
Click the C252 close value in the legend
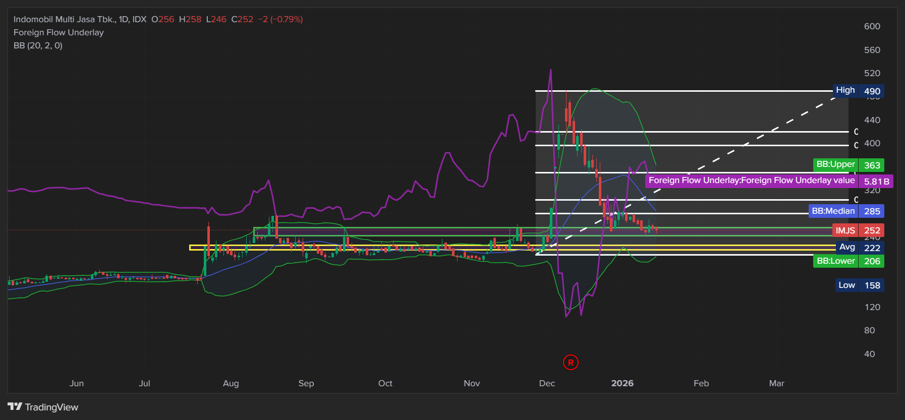(x=242, y=19)
